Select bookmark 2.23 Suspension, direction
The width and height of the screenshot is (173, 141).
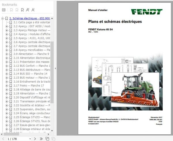tap(32, 110)
